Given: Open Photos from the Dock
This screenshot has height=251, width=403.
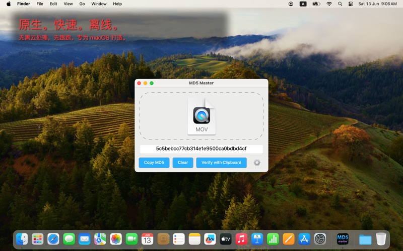Looking at the screenshot, I should 116,239.
